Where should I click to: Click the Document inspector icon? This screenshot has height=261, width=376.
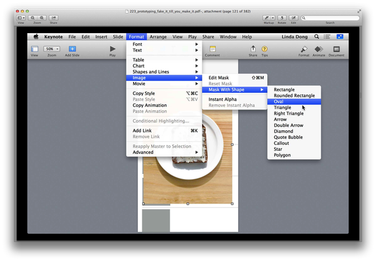[337, 49]
